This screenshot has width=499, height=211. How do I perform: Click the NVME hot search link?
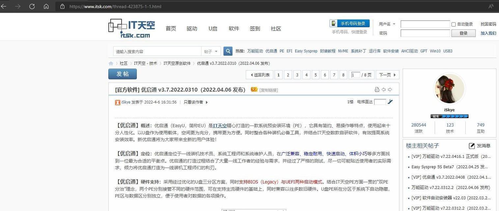click(x=343, y=51)
